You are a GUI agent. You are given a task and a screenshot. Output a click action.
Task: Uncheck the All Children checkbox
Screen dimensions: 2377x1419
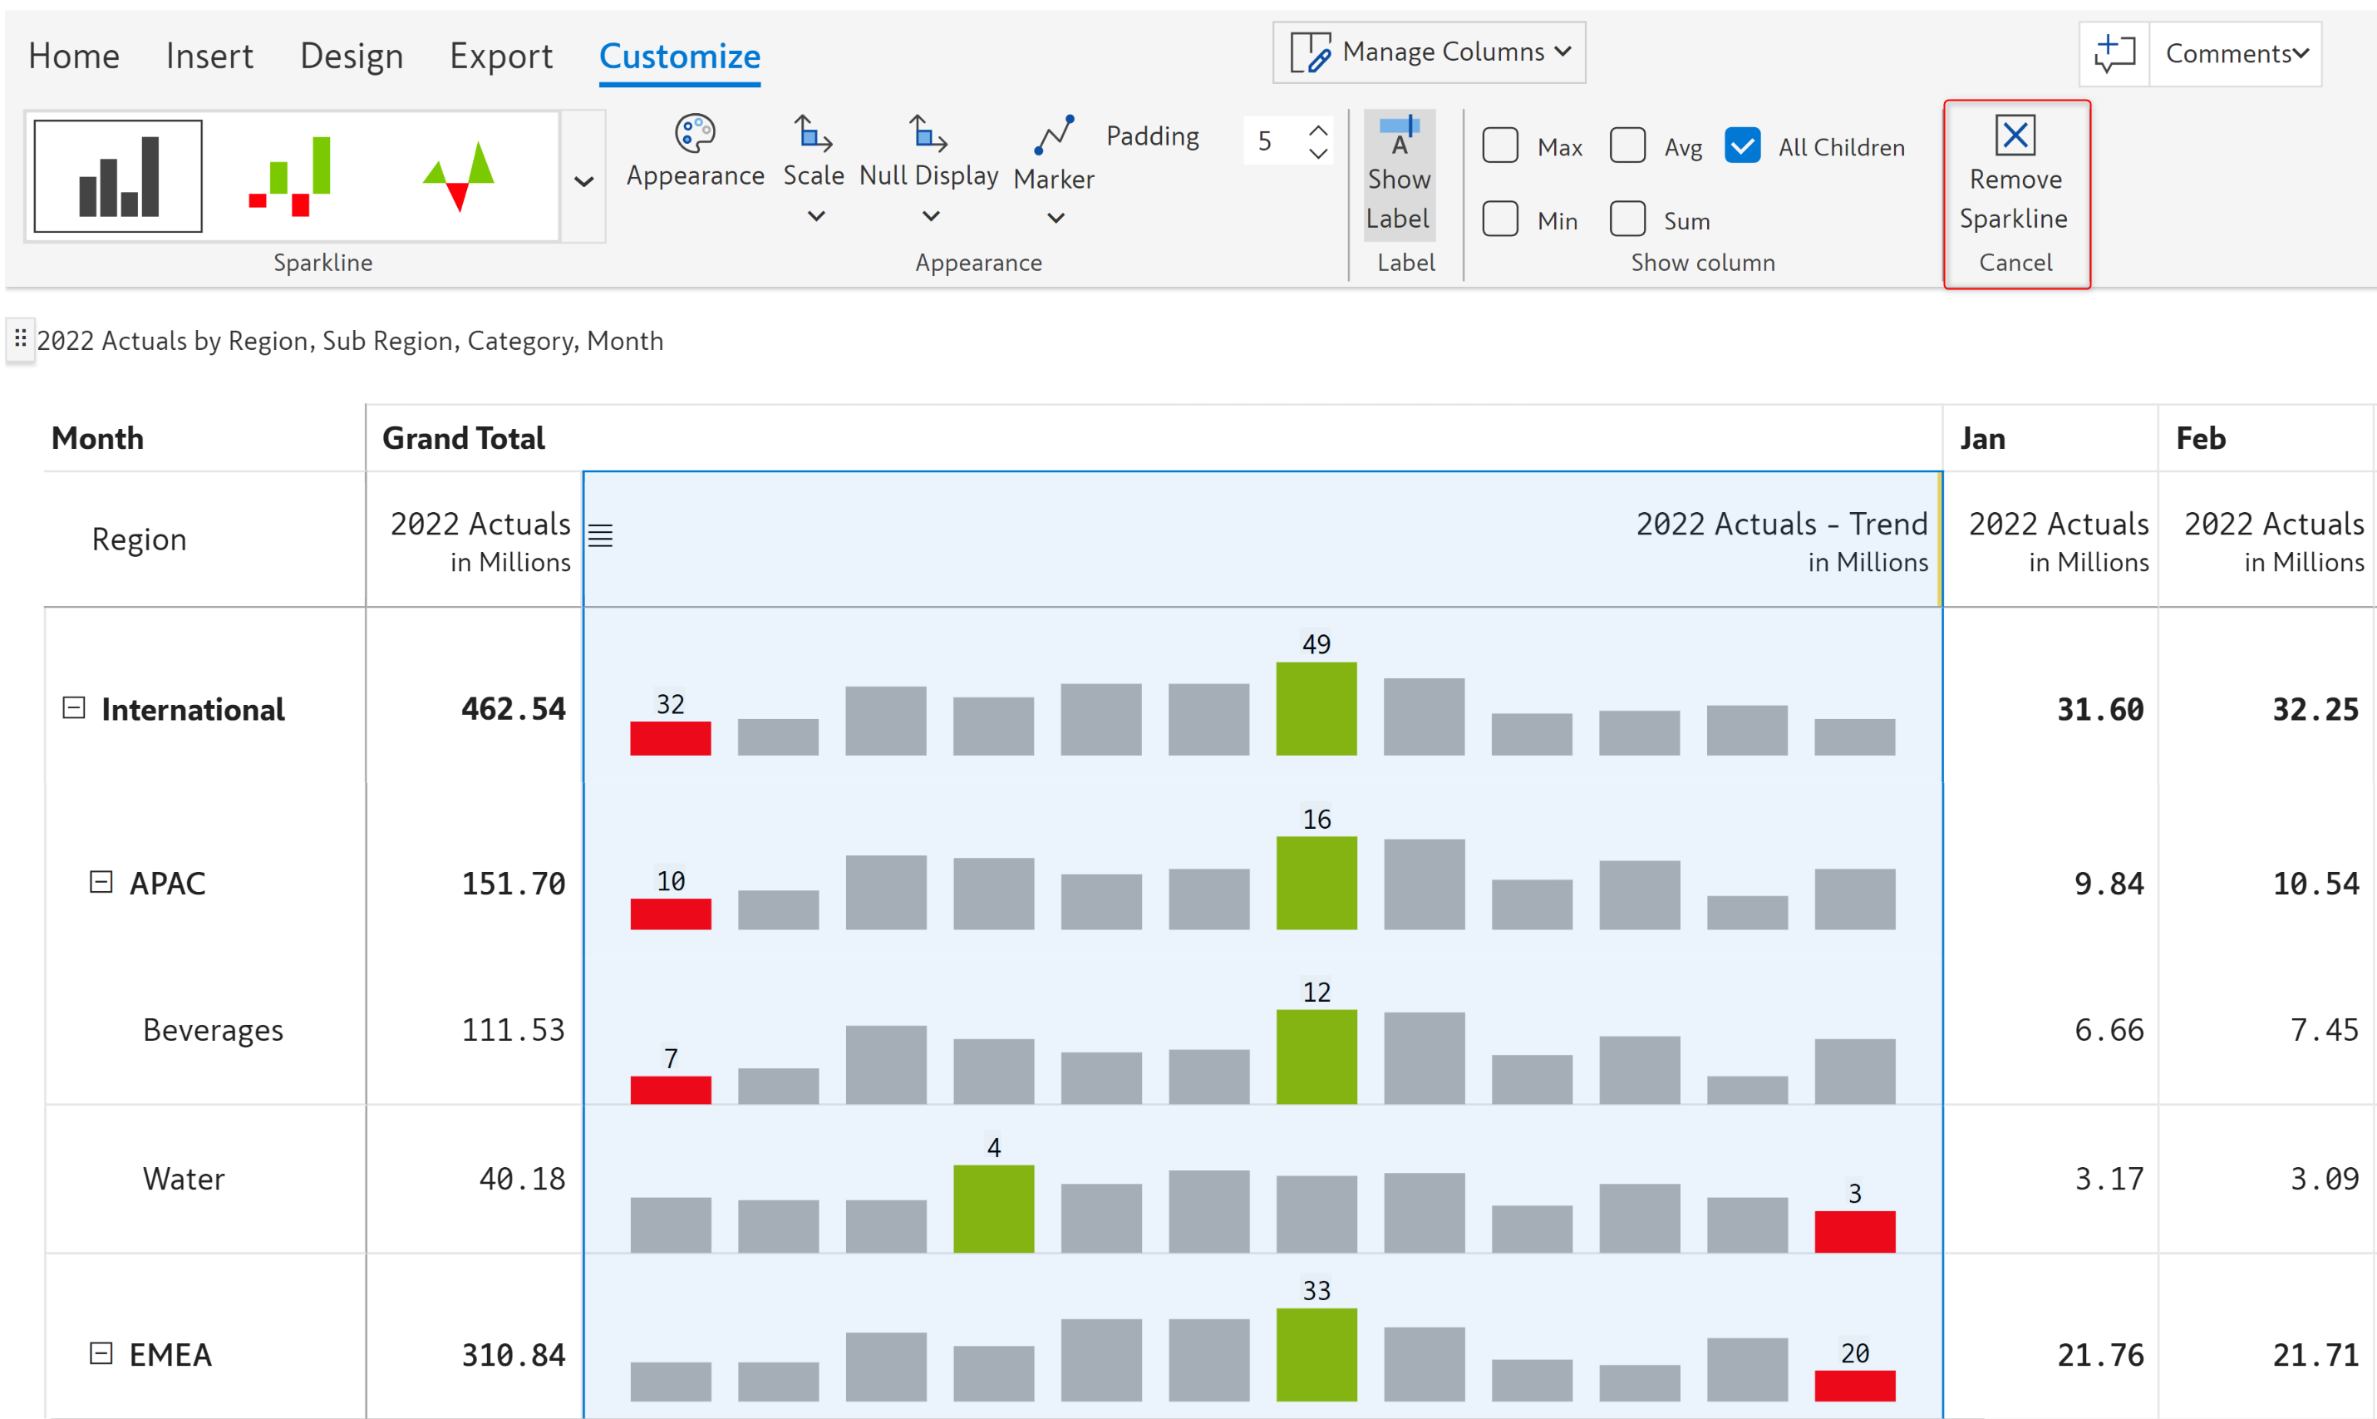[x=1742, y=146]
